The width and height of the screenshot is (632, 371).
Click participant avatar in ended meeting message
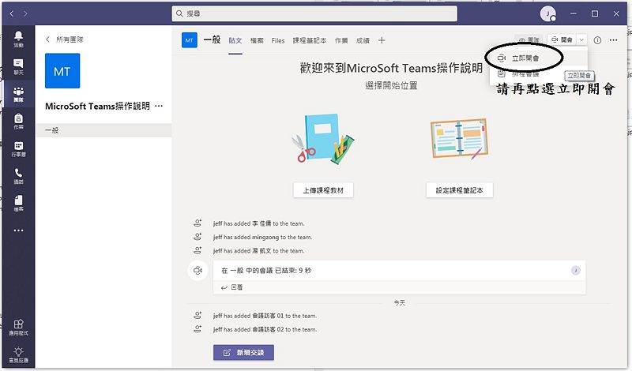576,270
